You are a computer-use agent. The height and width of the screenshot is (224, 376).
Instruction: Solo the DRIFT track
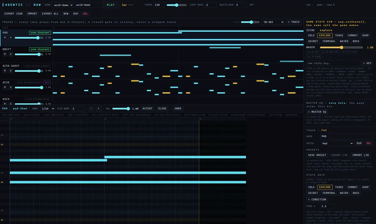[11, 54]
